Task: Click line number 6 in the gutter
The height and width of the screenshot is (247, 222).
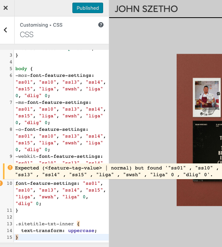Action: pyautogui.click(x=11, y=75)
